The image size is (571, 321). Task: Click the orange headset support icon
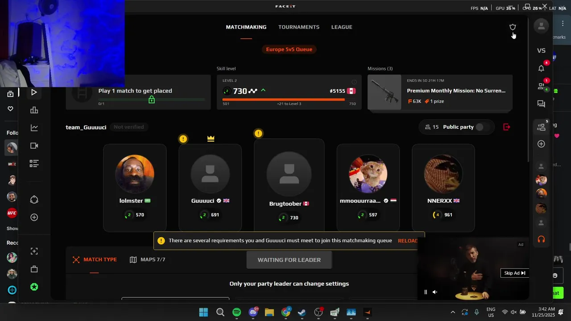pyautogui.click(x=541, y=239)
